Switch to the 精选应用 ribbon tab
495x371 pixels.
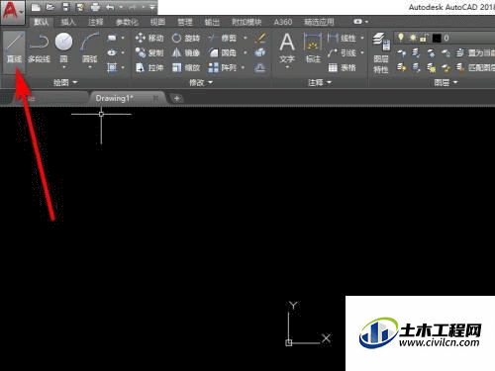319,22
